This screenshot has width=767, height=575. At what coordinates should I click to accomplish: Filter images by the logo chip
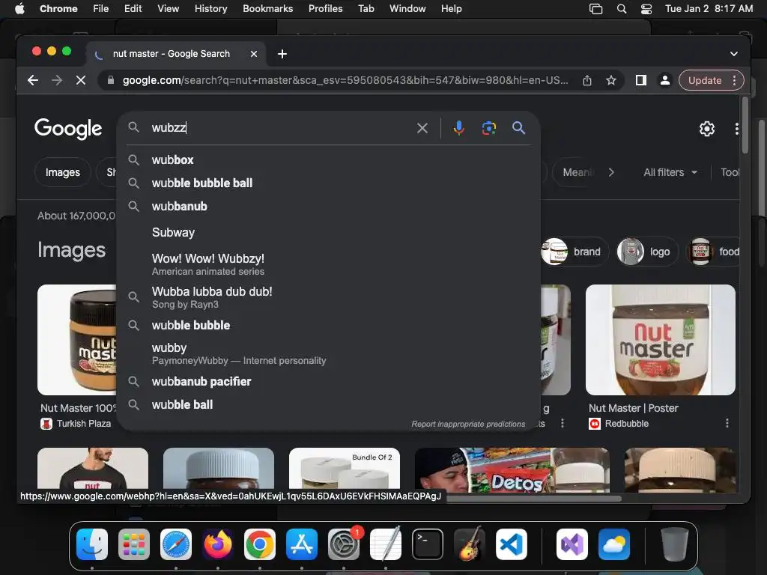point(646,252)
